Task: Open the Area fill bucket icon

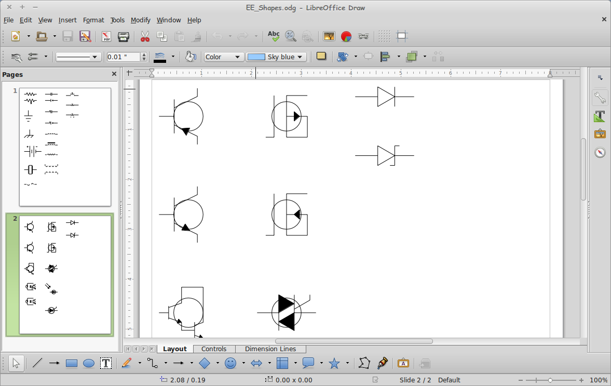Action: click(190, 57)
